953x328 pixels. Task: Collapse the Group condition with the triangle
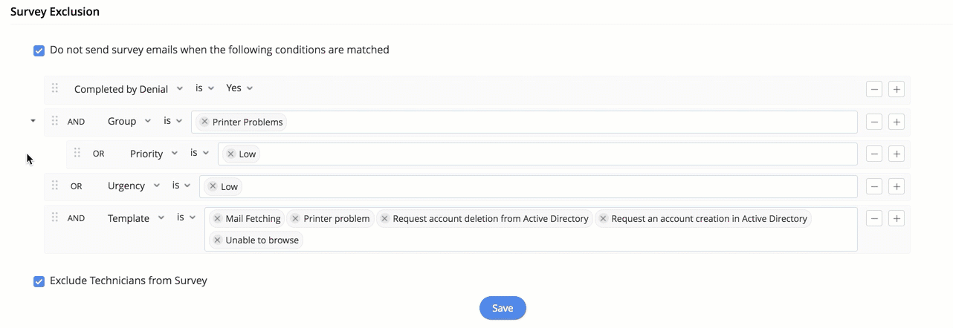click(33, 121)
